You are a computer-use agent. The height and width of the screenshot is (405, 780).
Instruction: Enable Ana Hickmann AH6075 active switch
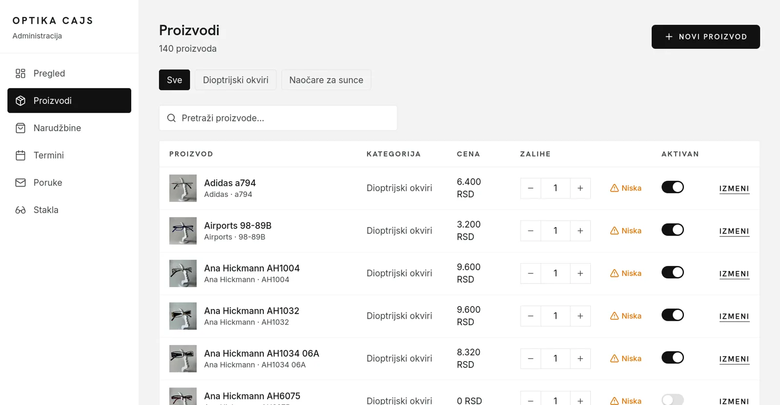[673, 400]
